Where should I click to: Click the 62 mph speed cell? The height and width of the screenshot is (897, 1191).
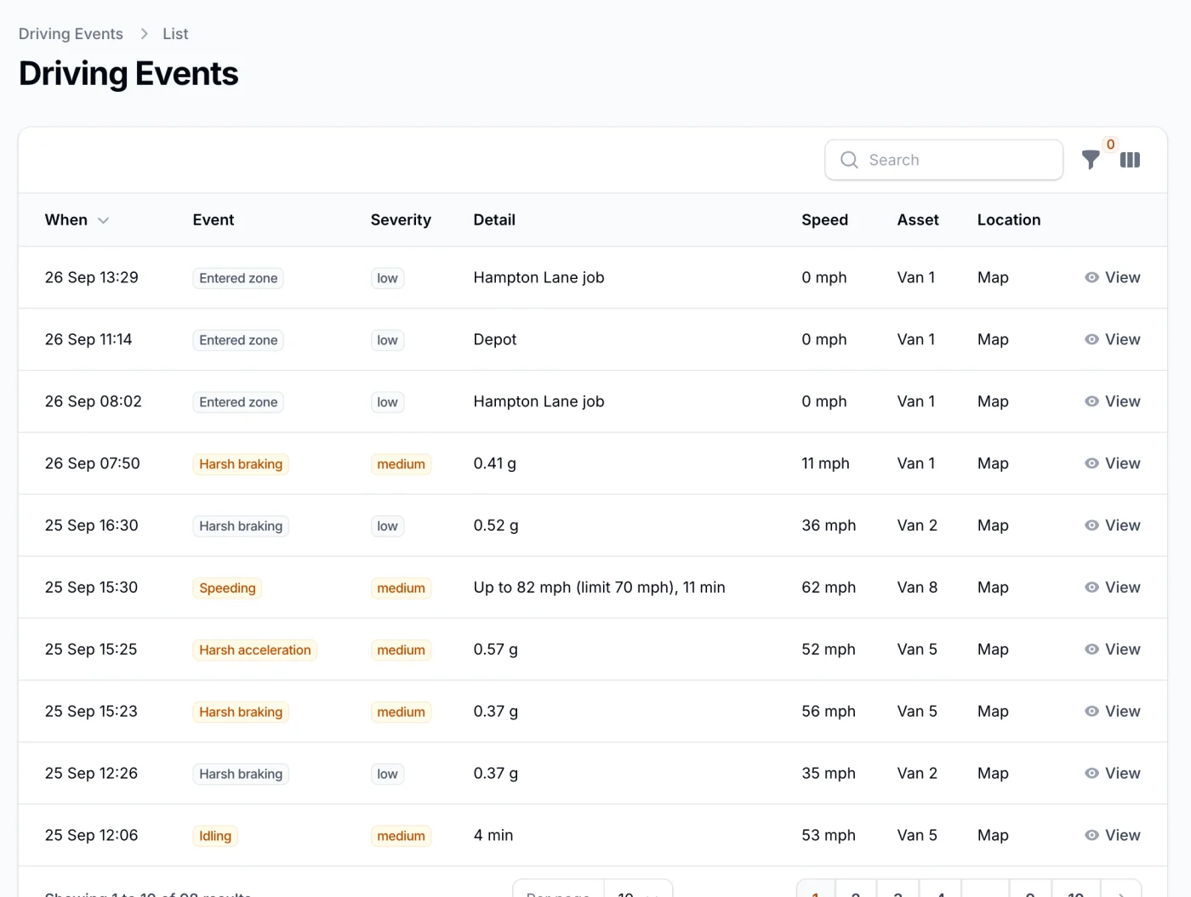(829, 588)
